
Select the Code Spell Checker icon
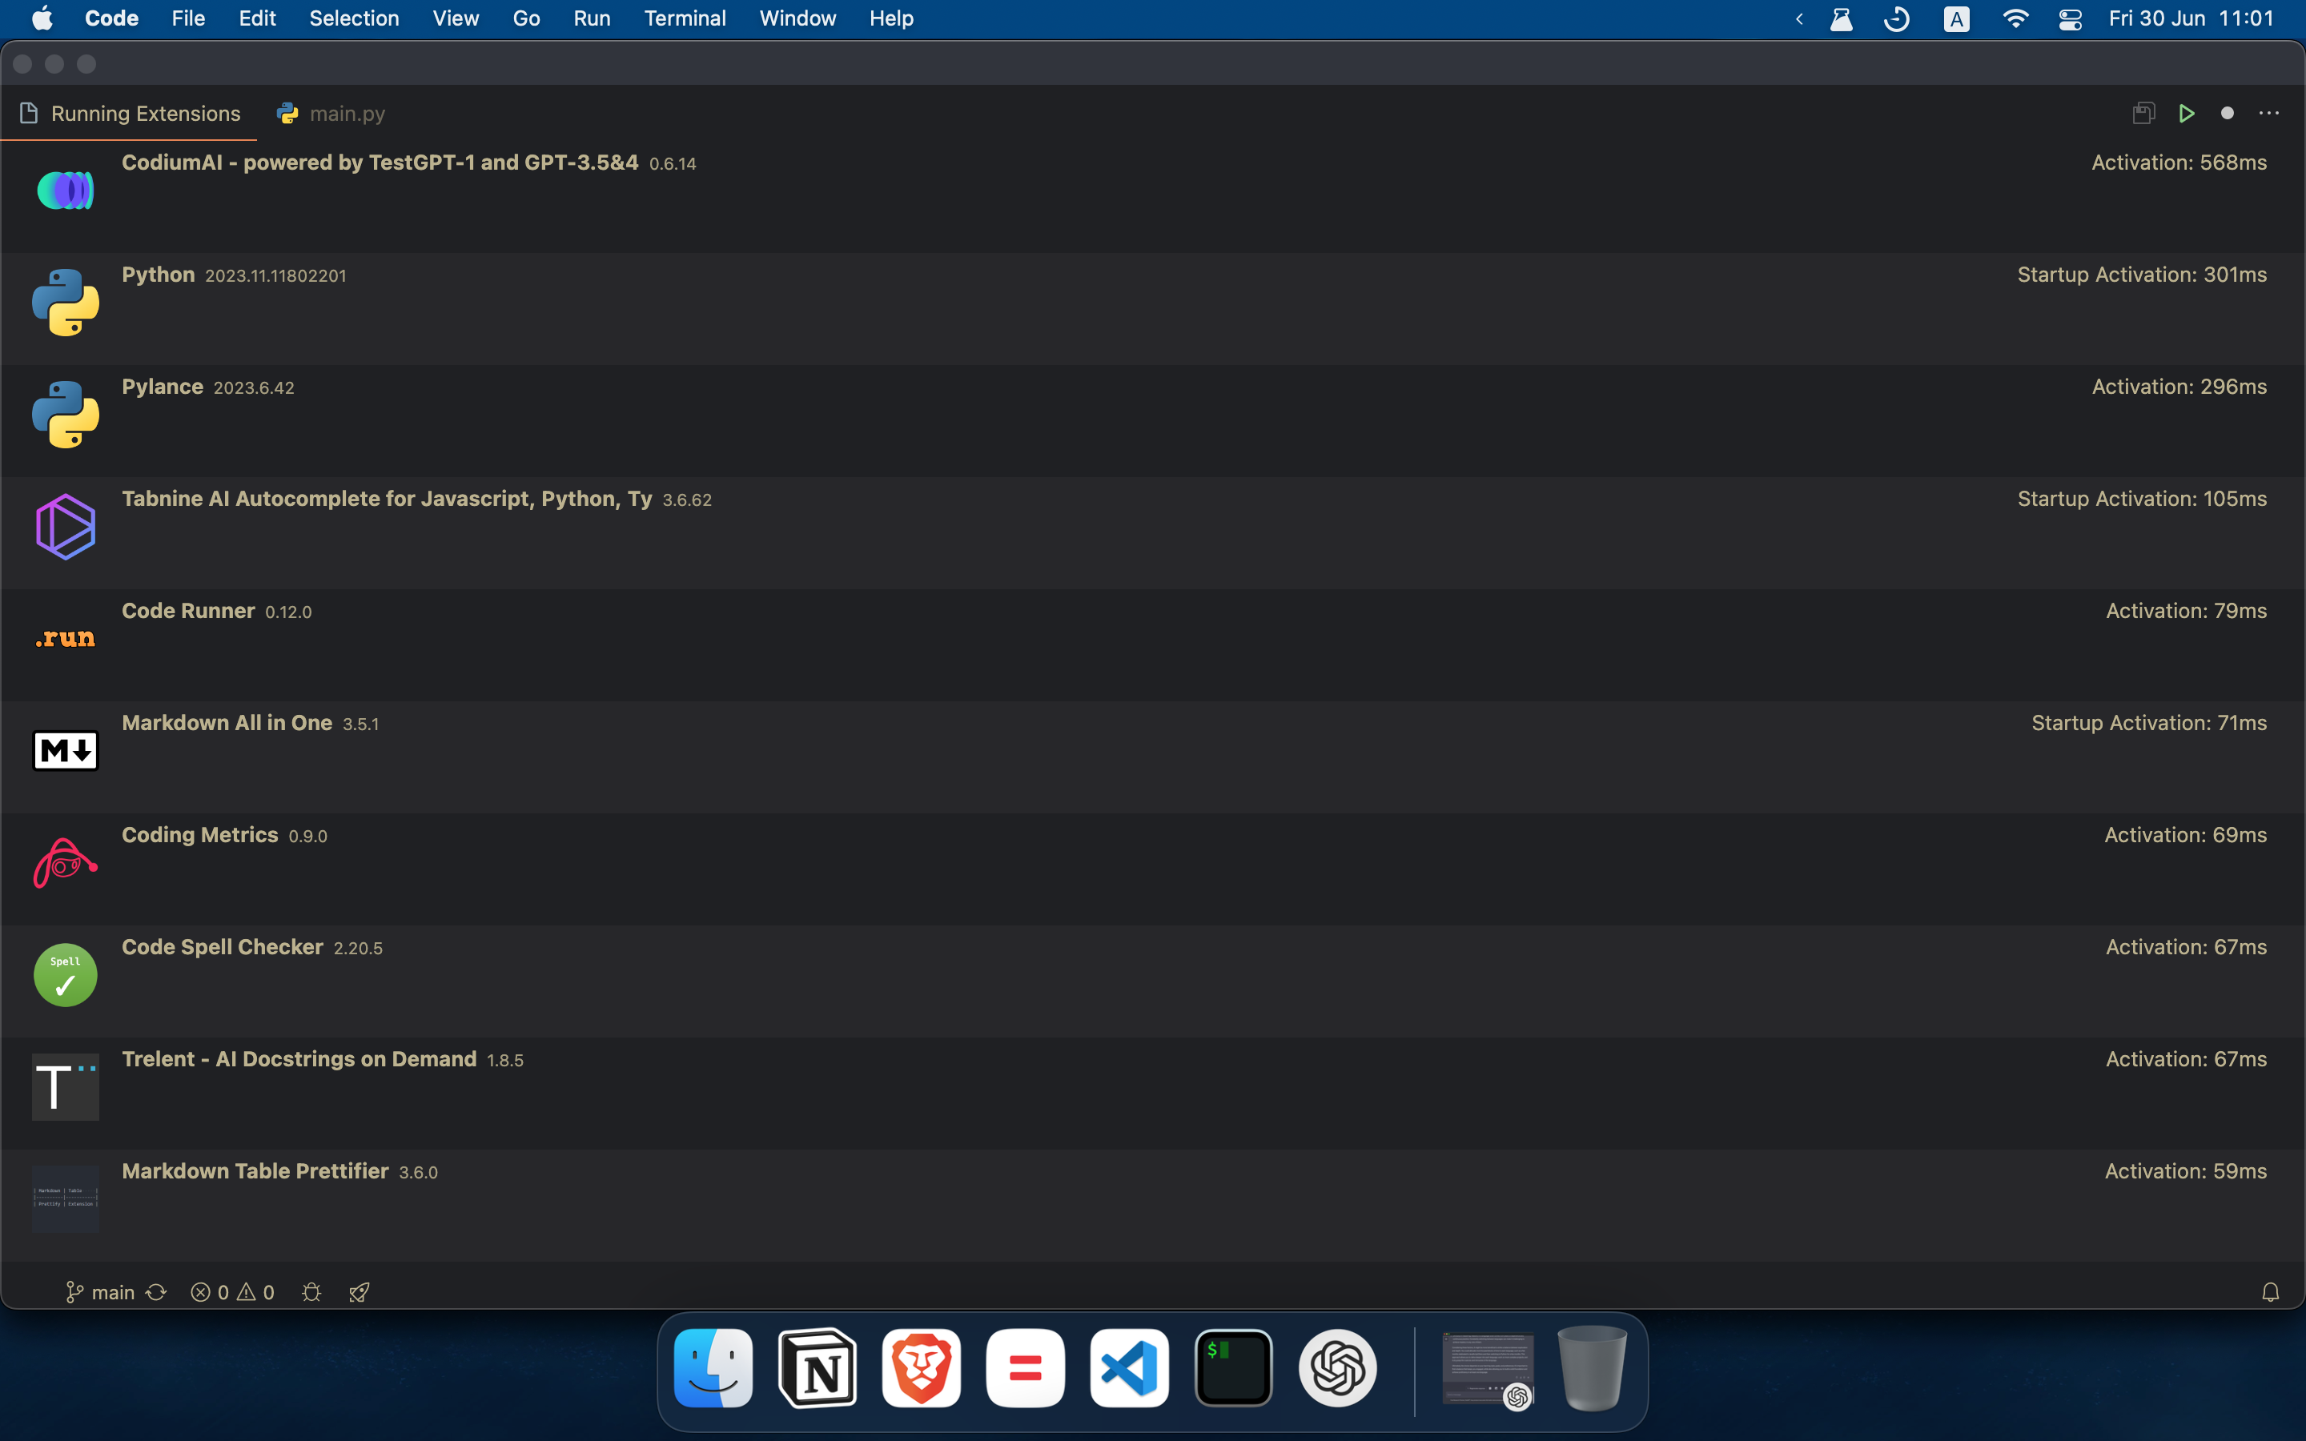(x=65, y=974)
